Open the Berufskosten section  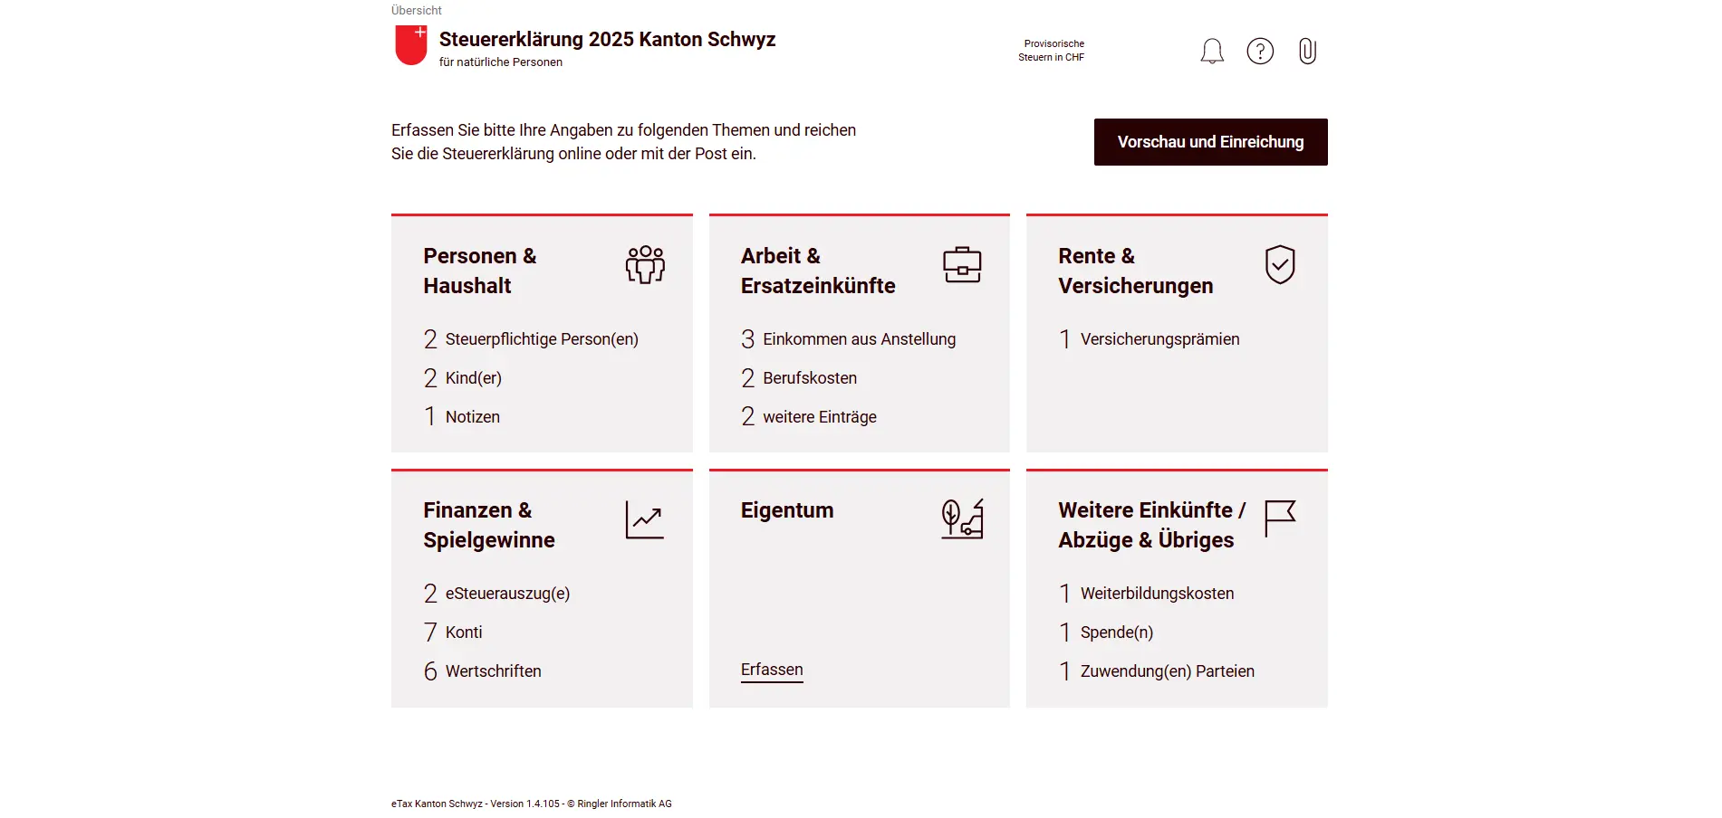809,377
